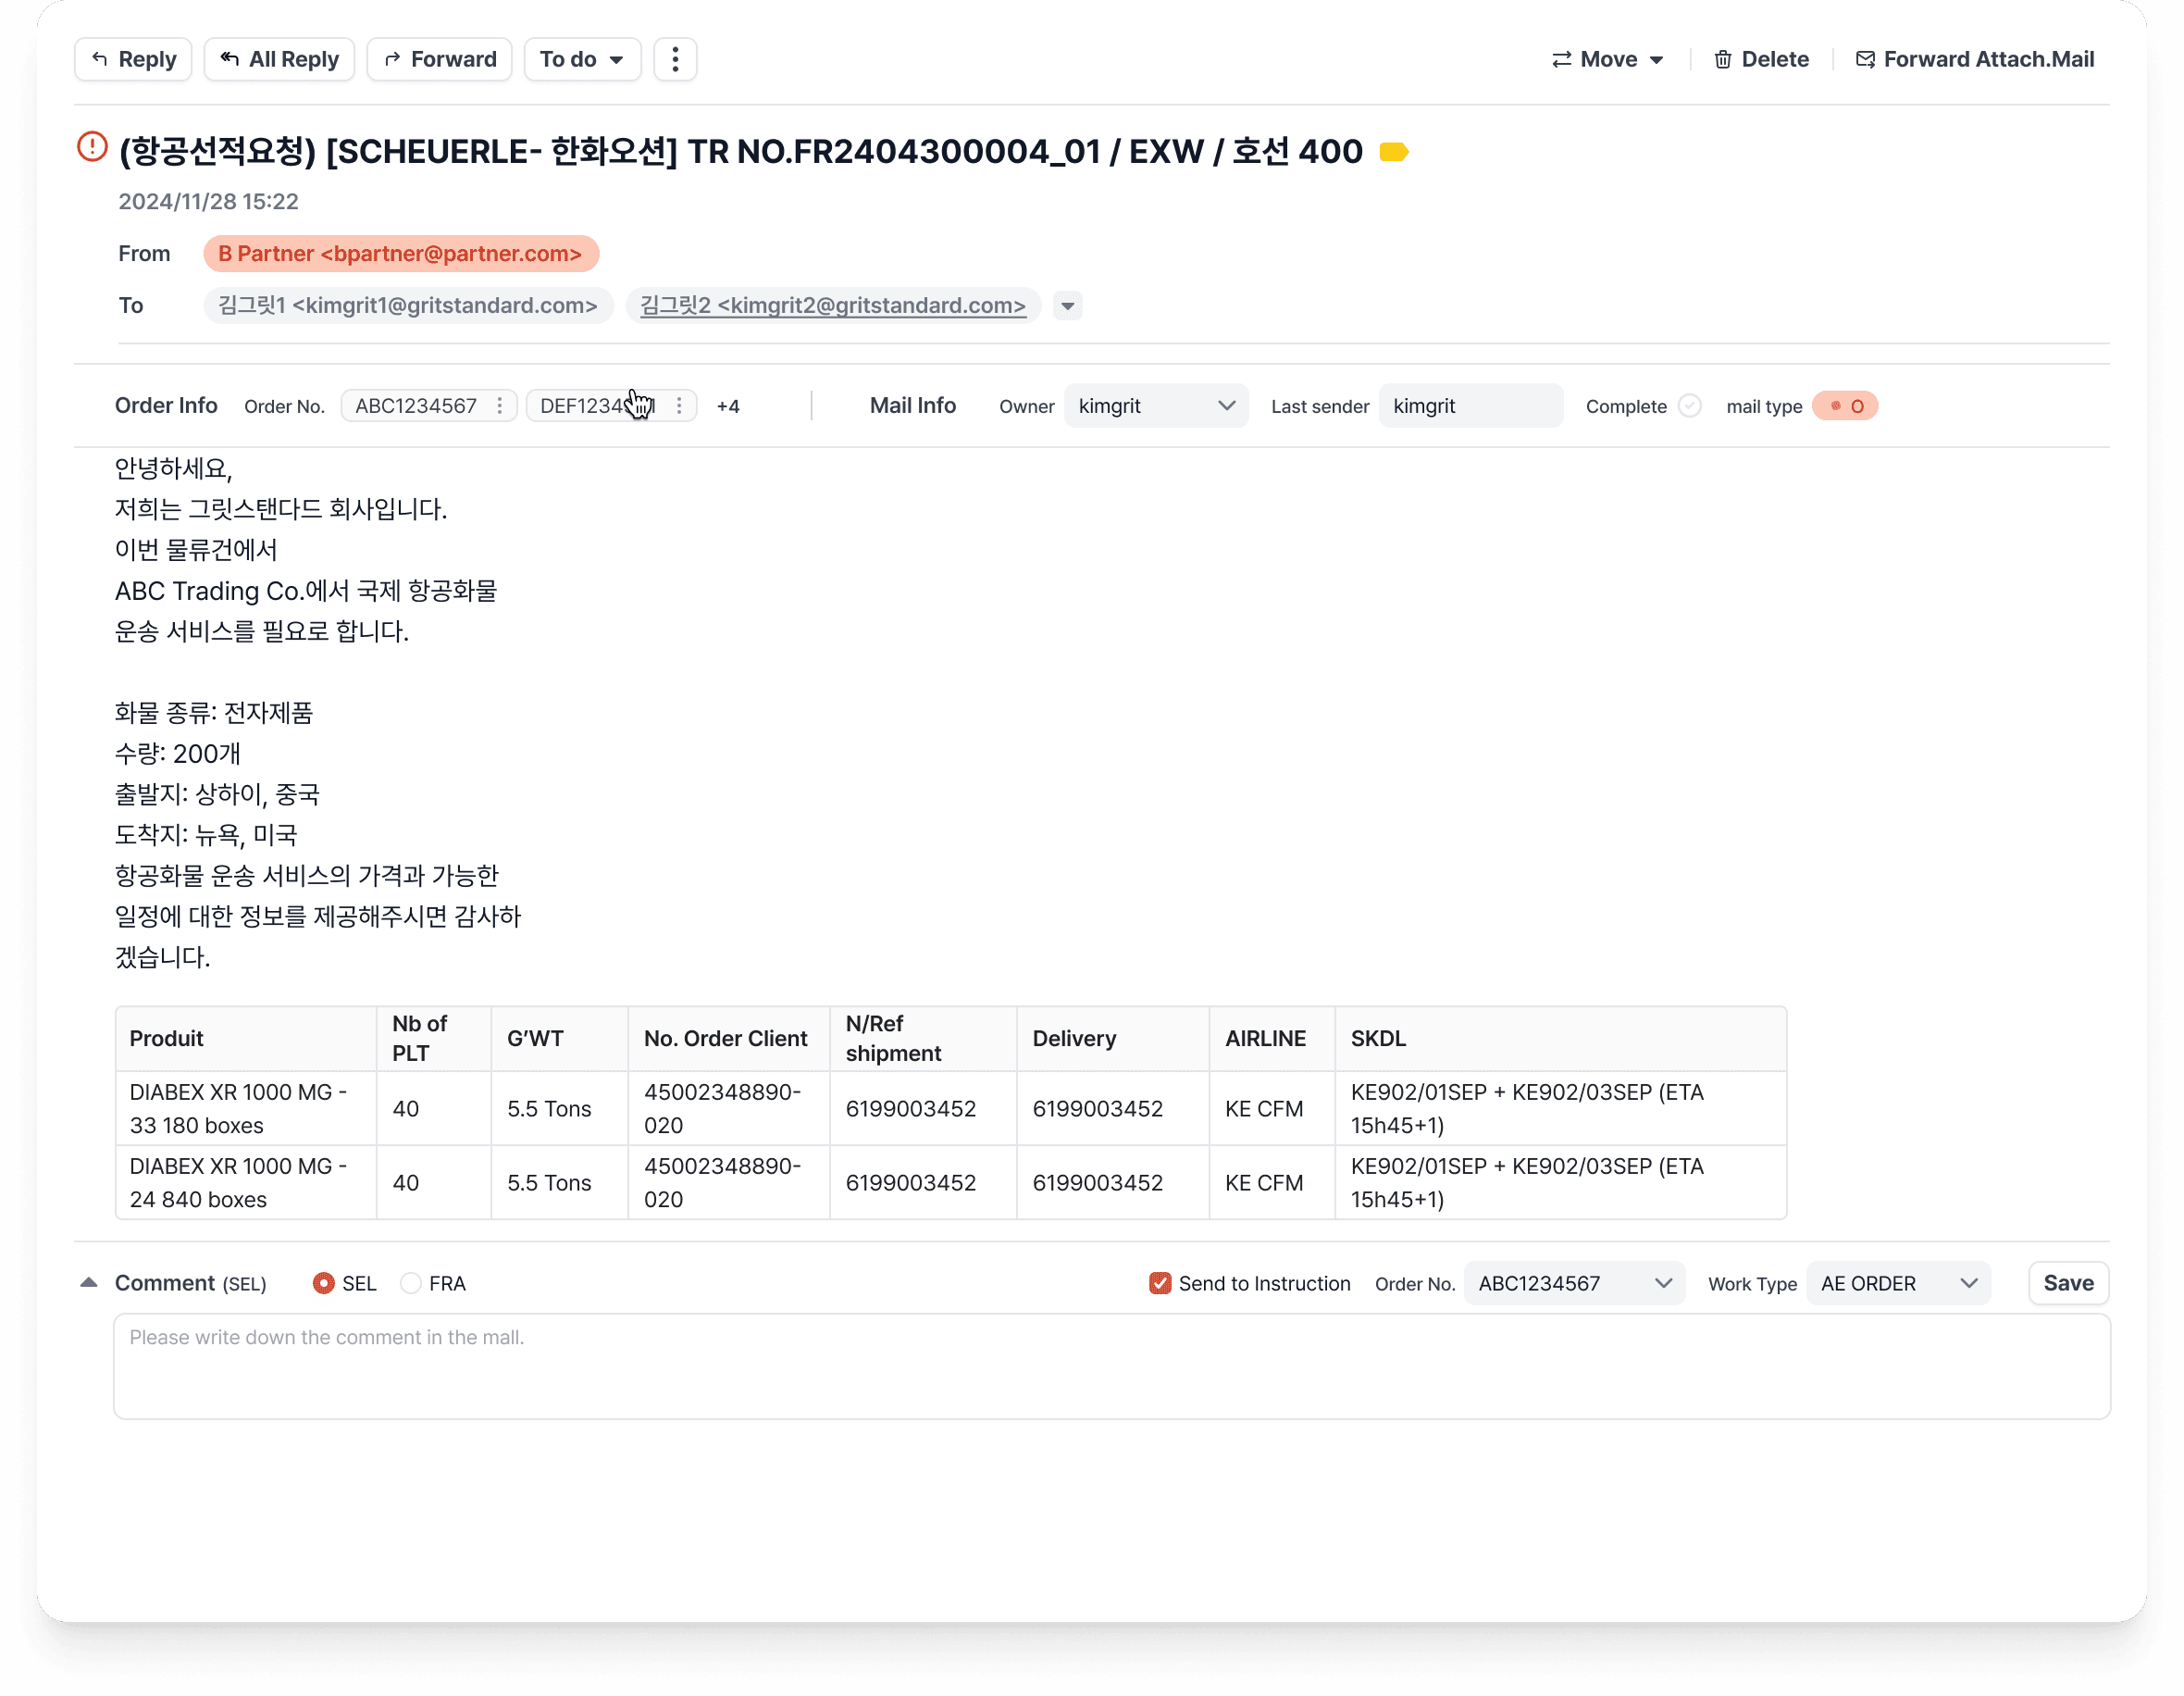Toggle the Complete check circle

click(1689, 406)
